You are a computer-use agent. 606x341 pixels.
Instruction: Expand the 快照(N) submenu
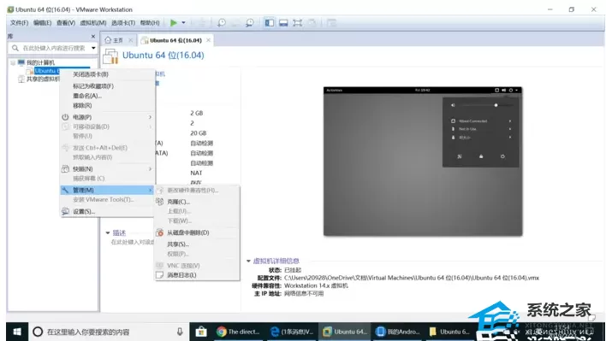click(x=107, y=169)
